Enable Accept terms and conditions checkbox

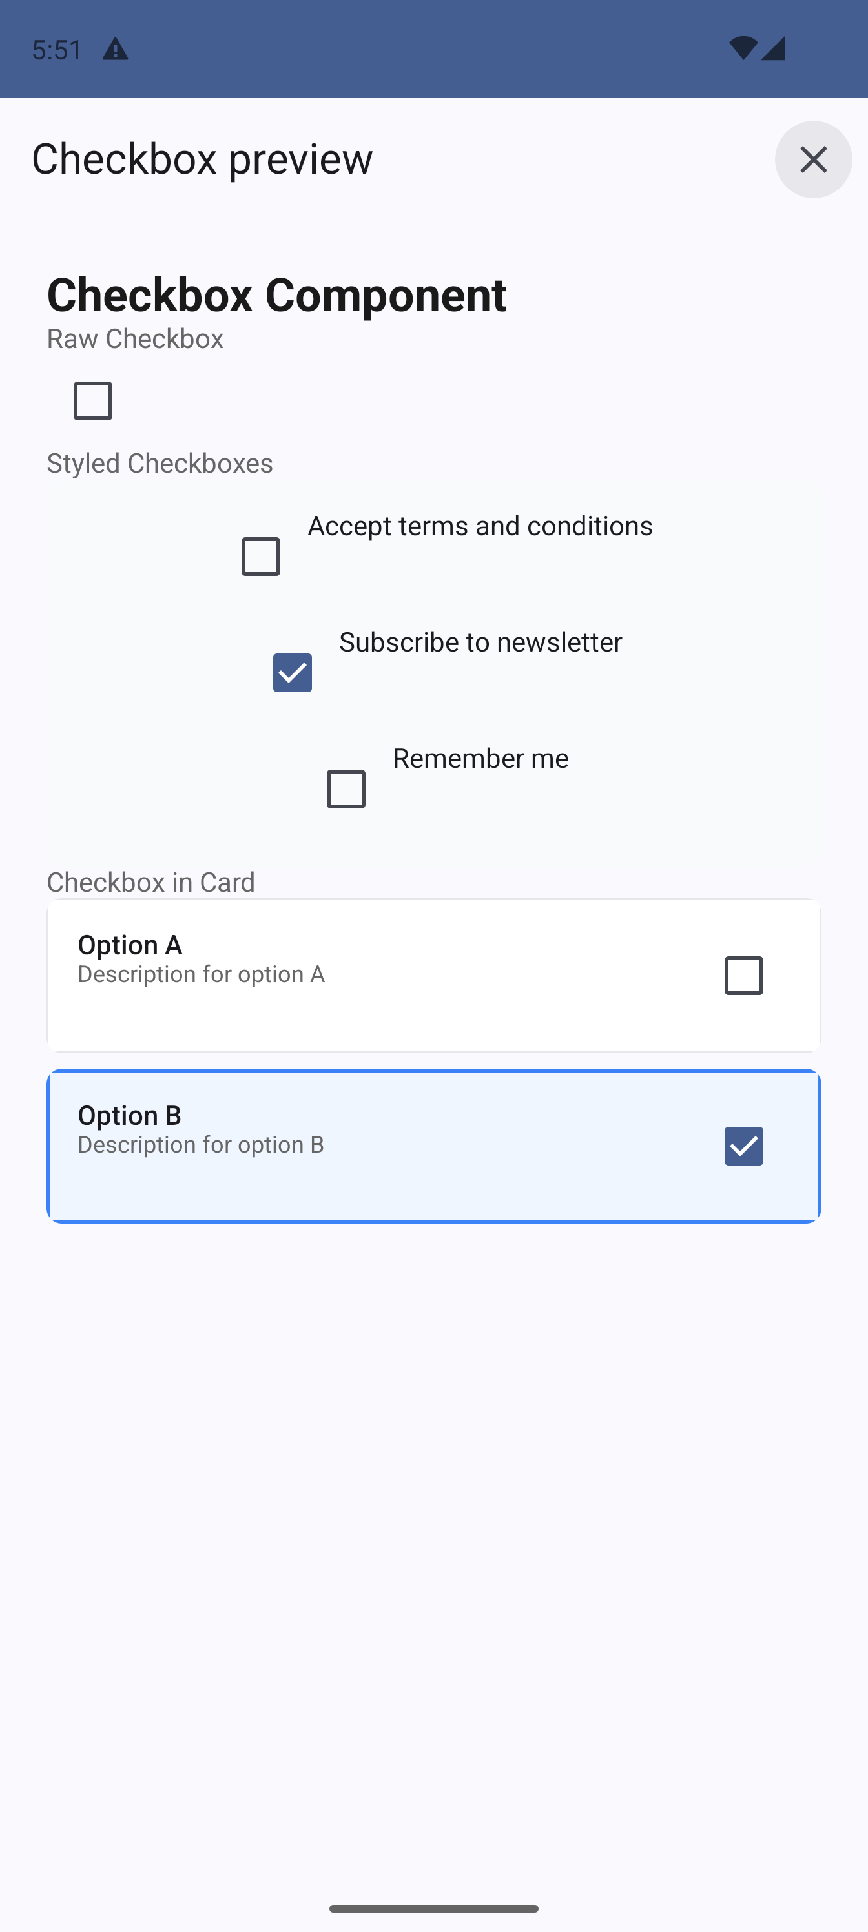pyautogui.click(x=260, y=557)
